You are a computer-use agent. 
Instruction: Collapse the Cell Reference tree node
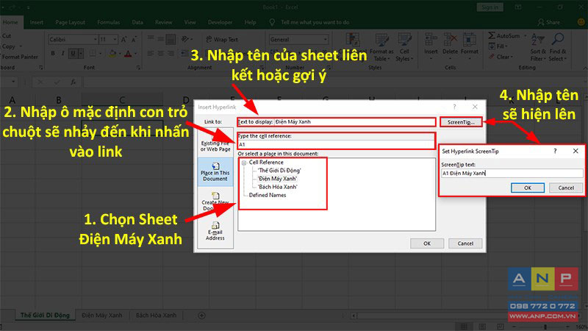point(244,163)
